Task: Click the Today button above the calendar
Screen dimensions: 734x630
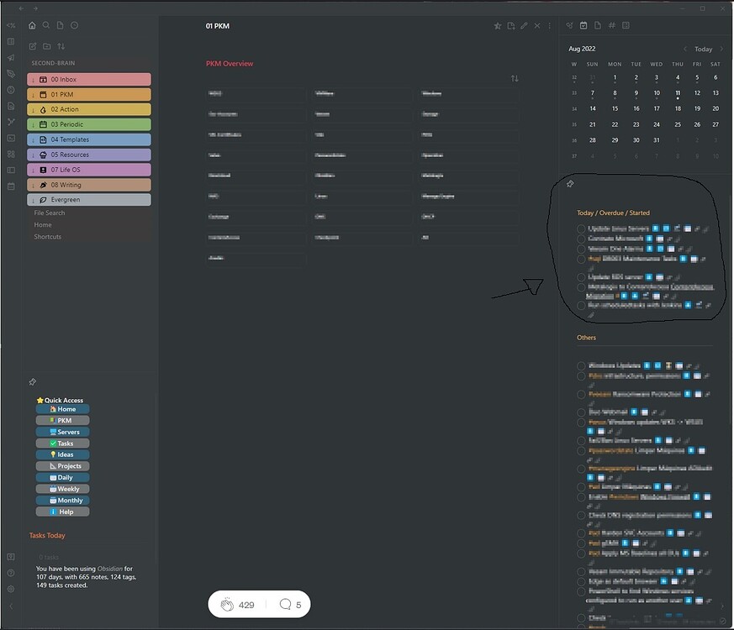Action: (x=703, y=49)
